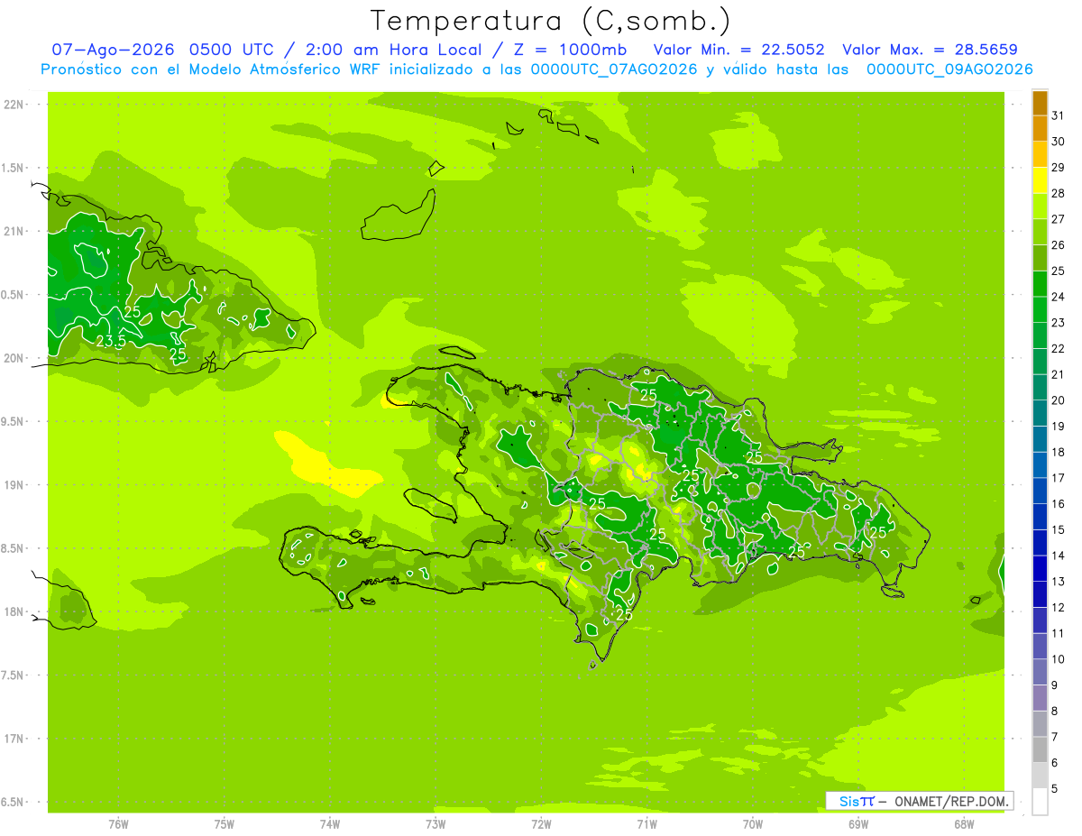The image size is (1082, 836).
Task: Pick the dark blue swatch between 13 and 14
Action: [1040, 568]
